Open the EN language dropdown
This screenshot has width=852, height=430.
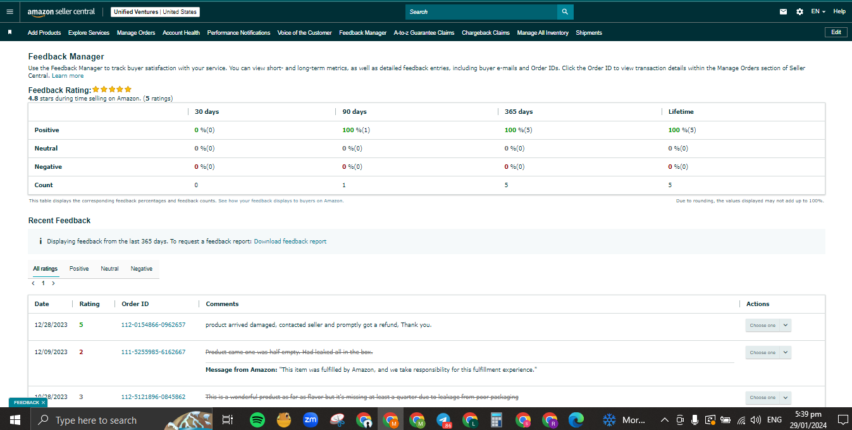[818, 11]
